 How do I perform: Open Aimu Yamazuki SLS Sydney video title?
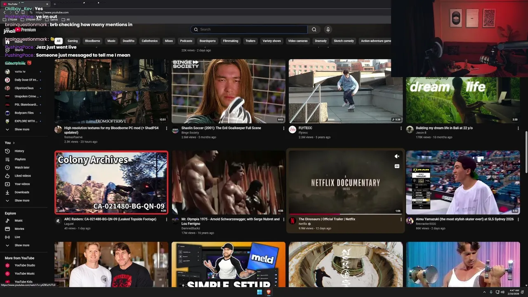(464, 219)
